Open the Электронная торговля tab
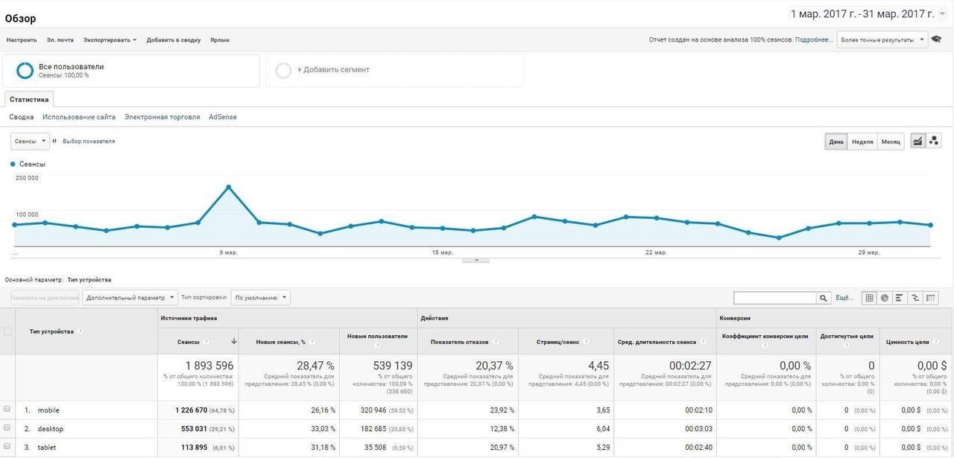Viewport: 954px width, 458px height. (x=162, y=117)
